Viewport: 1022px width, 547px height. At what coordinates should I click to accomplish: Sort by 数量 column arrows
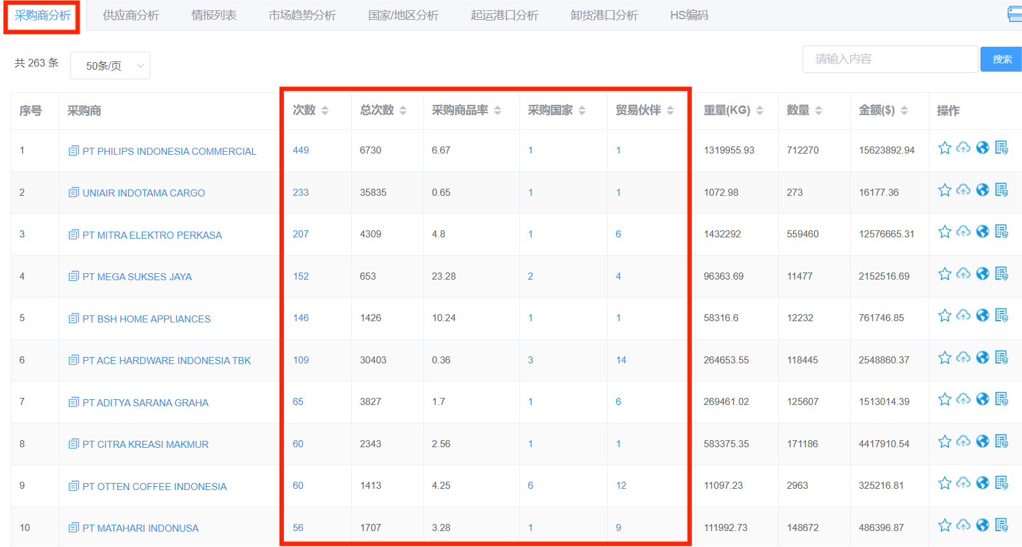click(x=819, y=111)
